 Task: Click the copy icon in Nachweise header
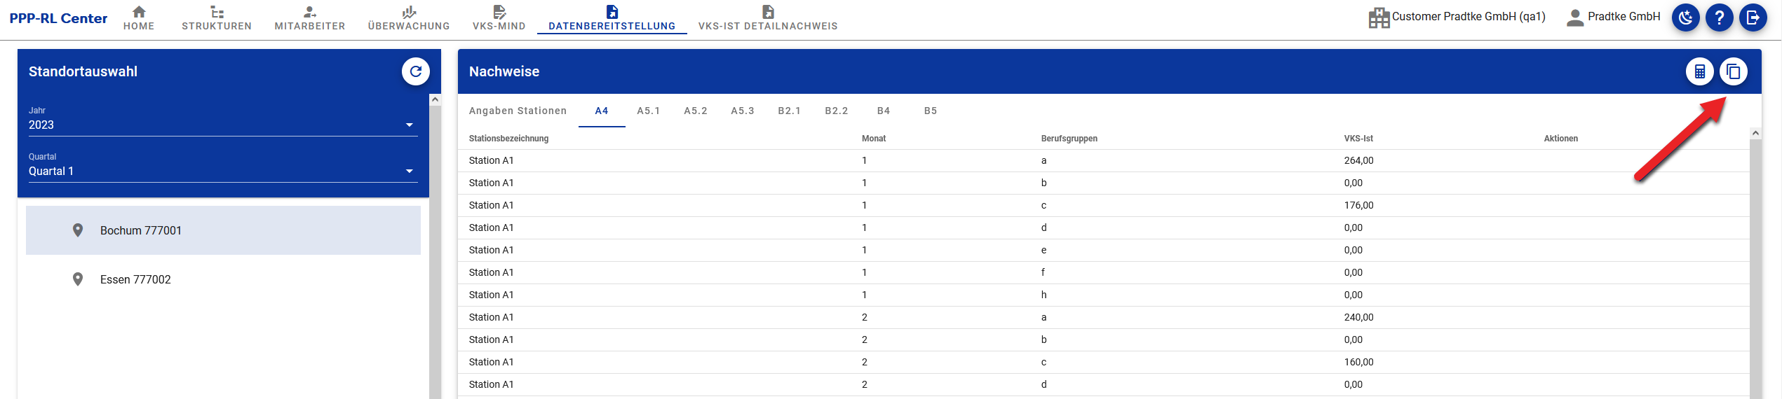(1734, 71)
